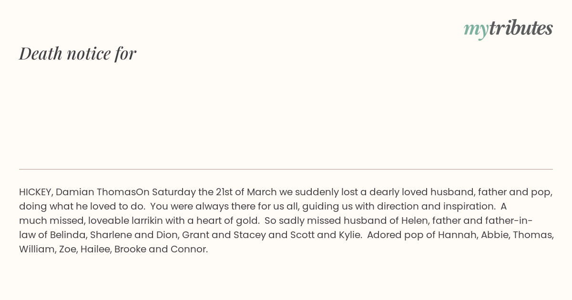The image size is (572, 300).
Task: Click the name "William" in the last line
Action: click(36, 250)
